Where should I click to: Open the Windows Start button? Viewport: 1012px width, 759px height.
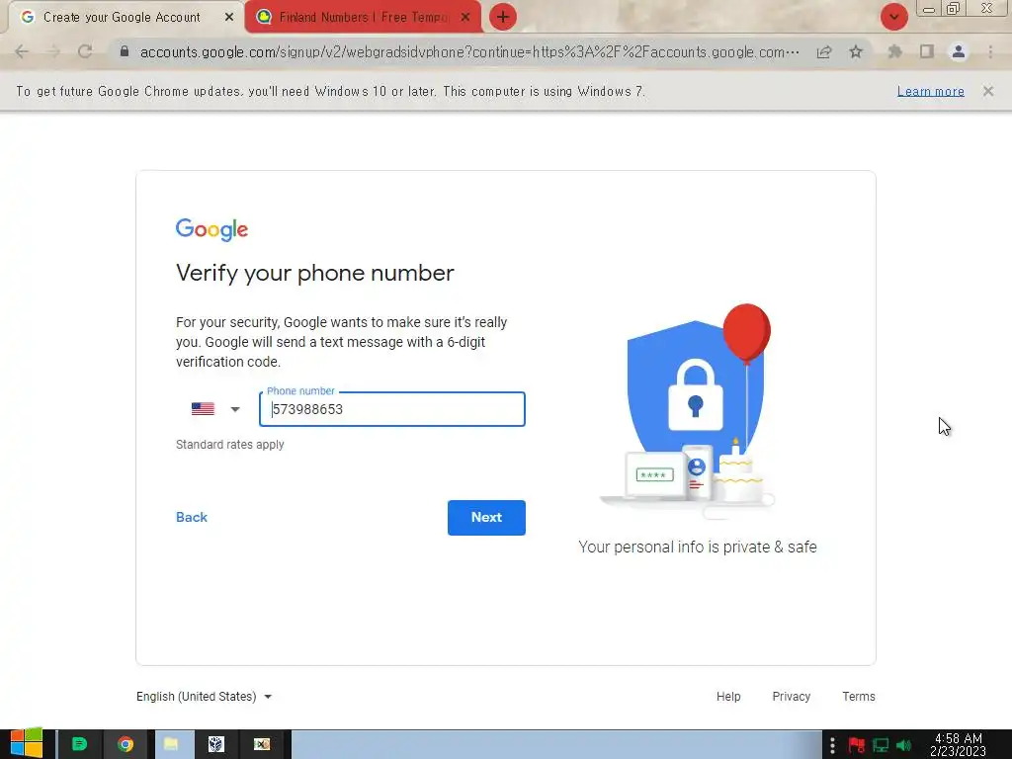pos(27,744)
